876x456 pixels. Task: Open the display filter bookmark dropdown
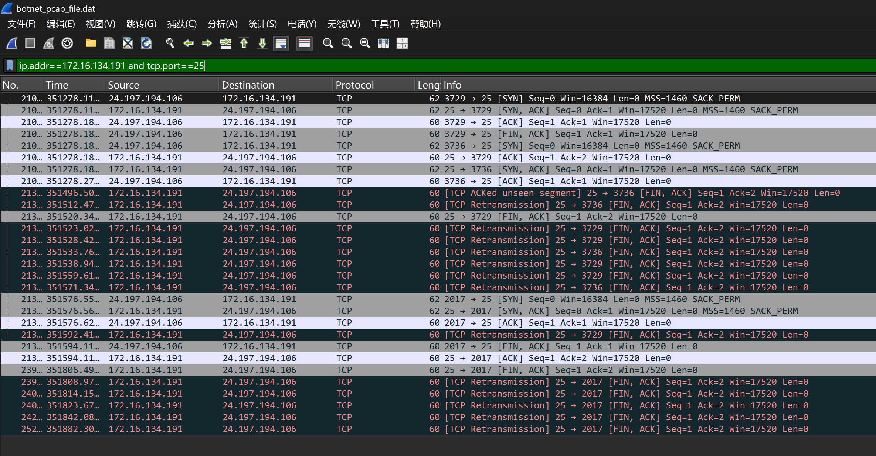click(x=10, y=66)
